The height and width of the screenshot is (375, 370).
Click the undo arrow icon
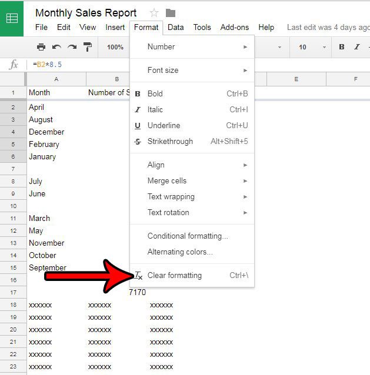[x=56, y=47]
